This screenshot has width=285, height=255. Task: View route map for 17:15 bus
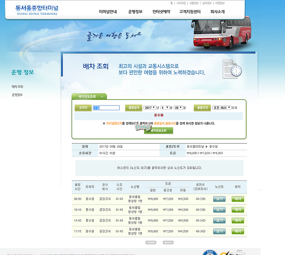219,231
